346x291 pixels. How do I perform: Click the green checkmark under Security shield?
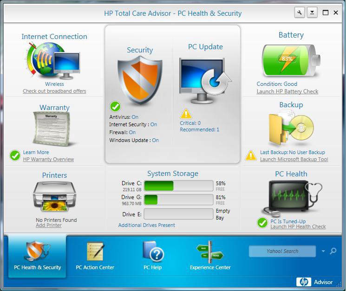pos(115,106)
